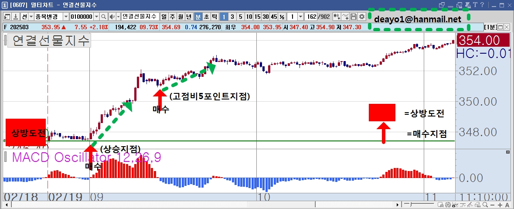Image resolution: width=514 pixels, height=209 pixels.
Task: Click the 0100000 symbol code field
Action: (82, 17)
